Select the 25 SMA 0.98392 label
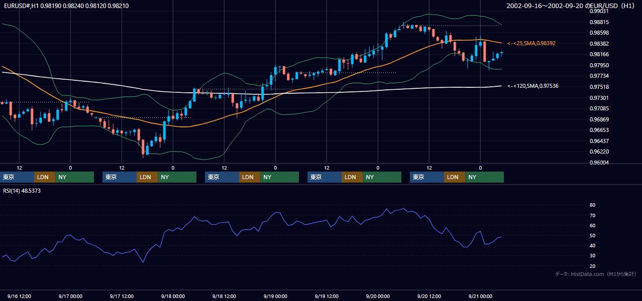 click(531, 44)
